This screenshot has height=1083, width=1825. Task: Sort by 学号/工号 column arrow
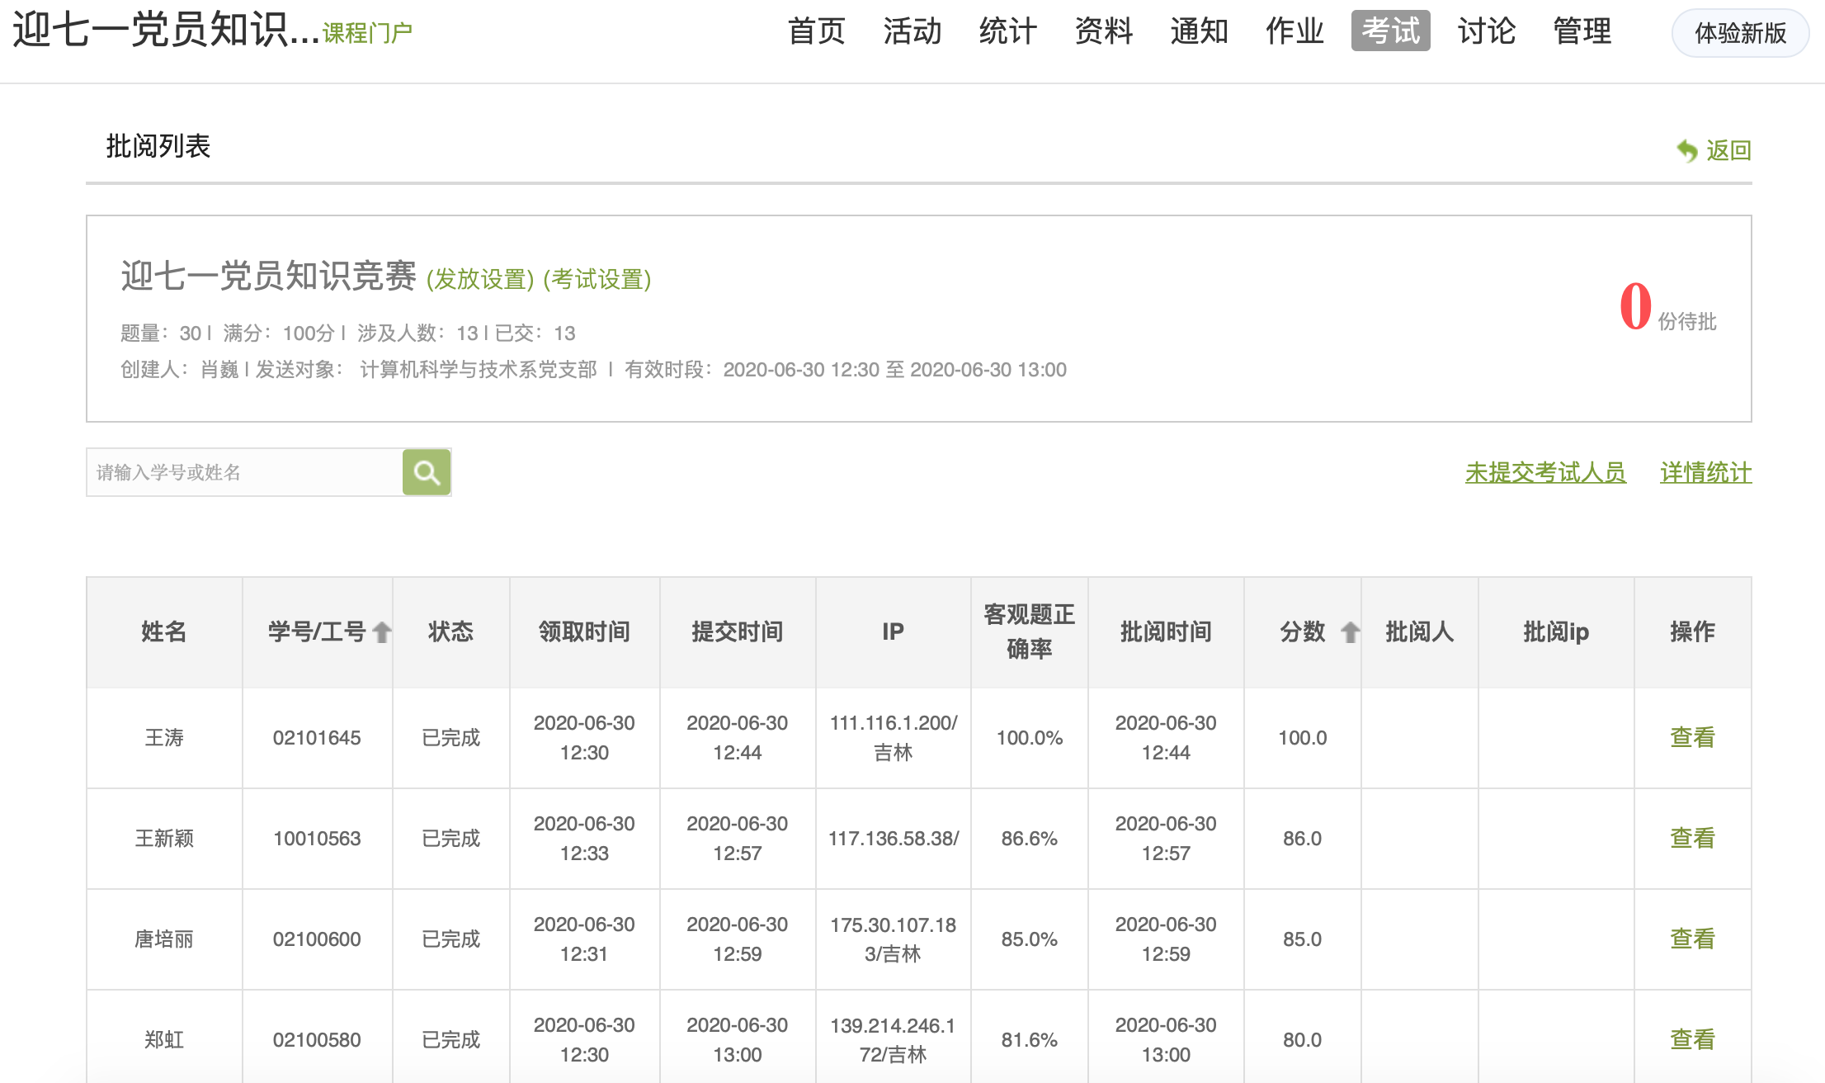[382, 632]
